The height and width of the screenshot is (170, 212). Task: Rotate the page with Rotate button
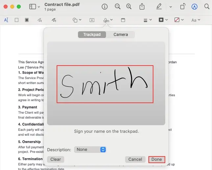point(183,6)
